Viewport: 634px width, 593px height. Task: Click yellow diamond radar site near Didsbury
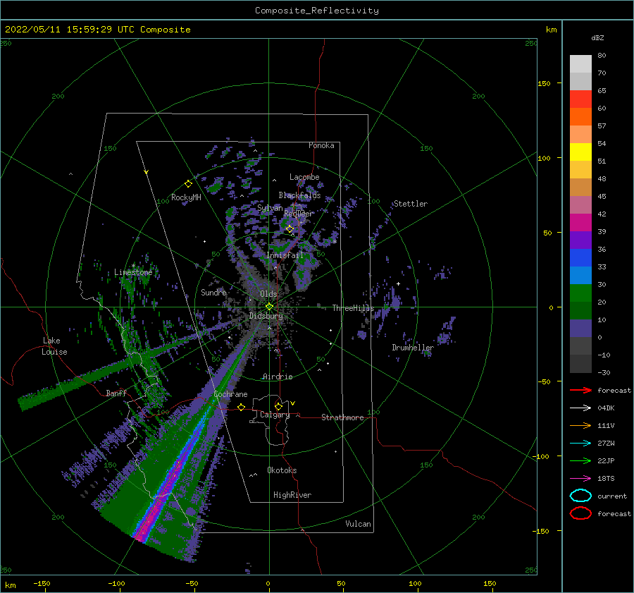(x=269, y=307)
